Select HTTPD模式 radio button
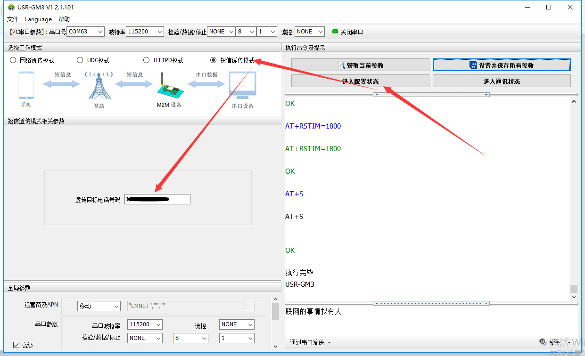The width and height of the screenshot is (585, 356). 147,60
